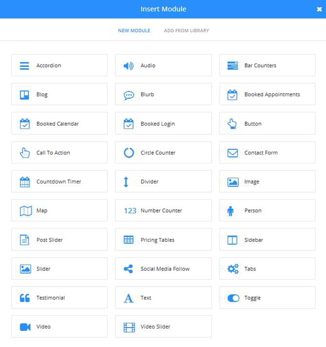Click the Accordion module icon
The height and width of the screenshot is (347, 326).
(24, 66)
